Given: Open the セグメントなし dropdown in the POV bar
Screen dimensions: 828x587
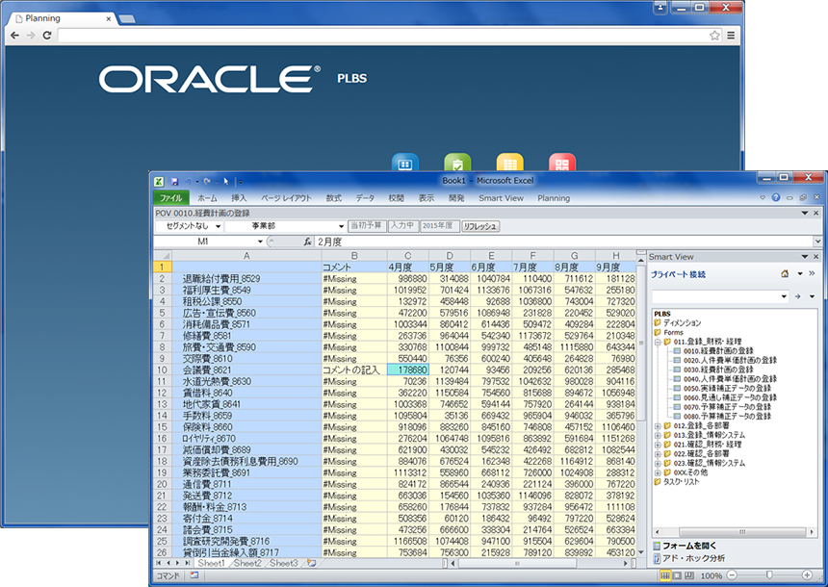Looking at the screenshot, I should (220, 225).
